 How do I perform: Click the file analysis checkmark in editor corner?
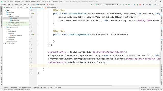(x=160, y=10)
